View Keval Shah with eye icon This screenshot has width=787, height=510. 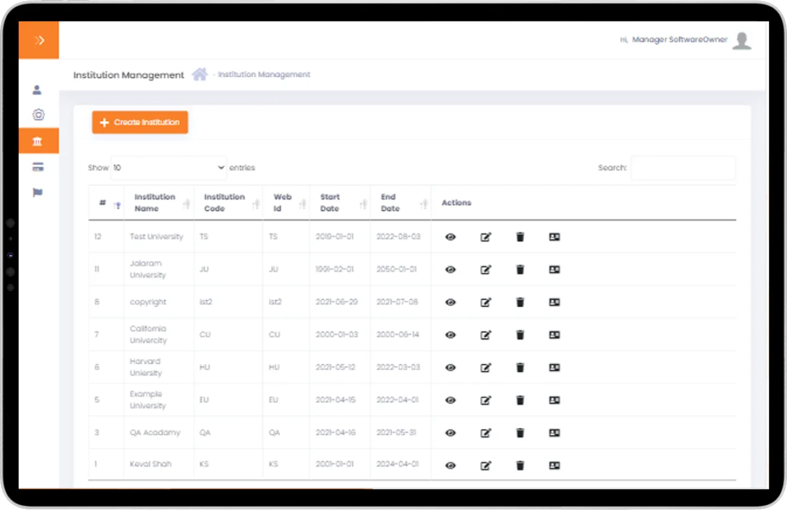pos(450,465)
